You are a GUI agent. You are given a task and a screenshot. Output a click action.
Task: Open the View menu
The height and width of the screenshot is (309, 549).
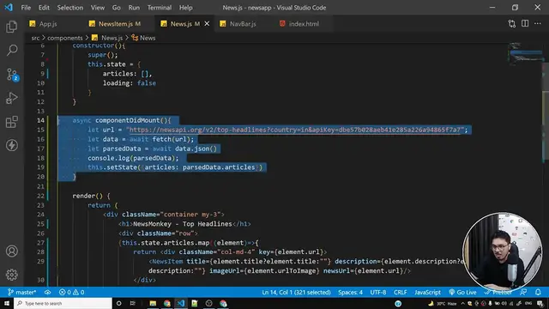tap(98, 8)
